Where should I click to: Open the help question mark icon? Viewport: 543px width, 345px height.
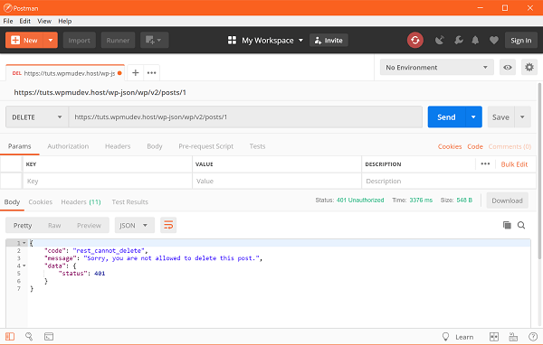coord(533,337)
